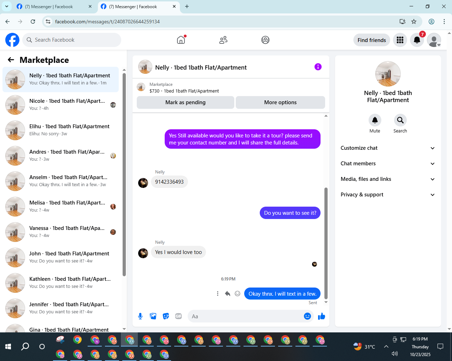Click the conversation list scrollbar
Viewport: 452px width, 361px height.
(x=124, y=174)
